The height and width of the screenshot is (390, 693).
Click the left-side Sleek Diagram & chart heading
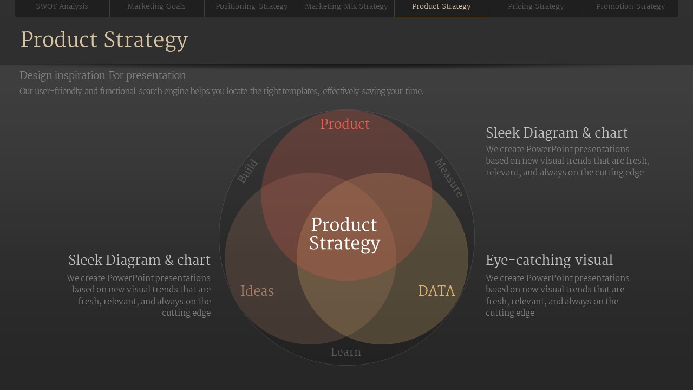(139, 260)
